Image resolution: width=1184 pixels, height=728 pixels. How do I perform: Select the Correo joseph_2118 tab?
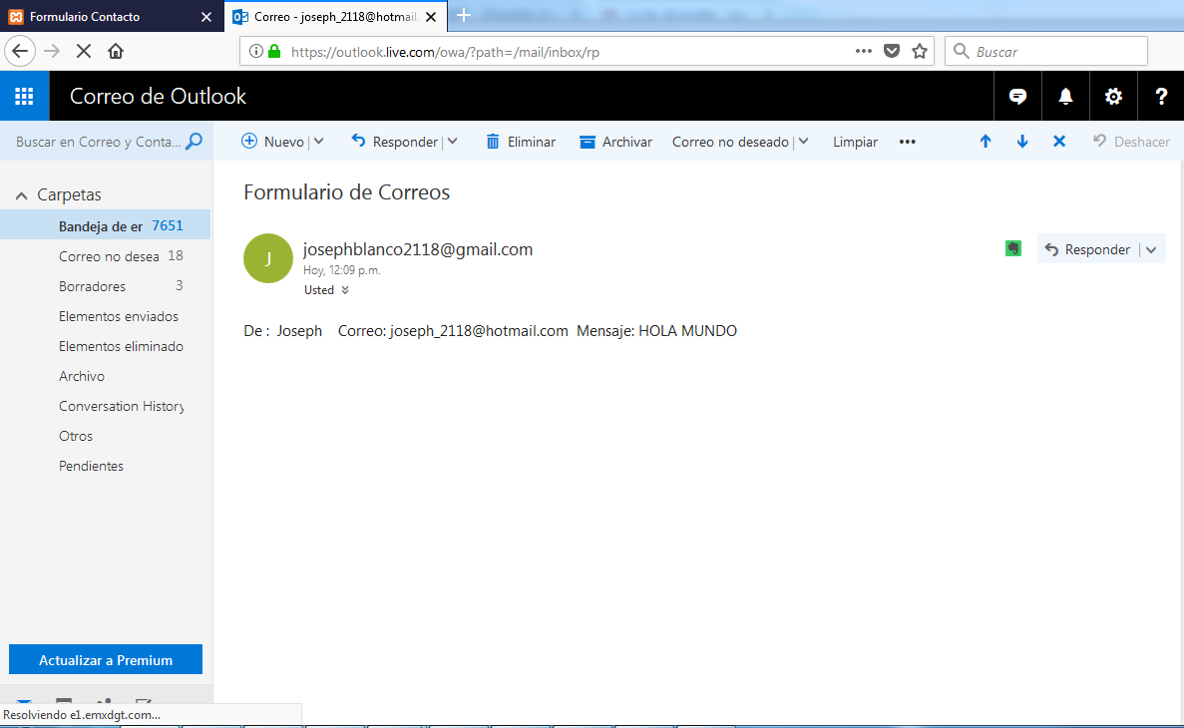(337, 17)
